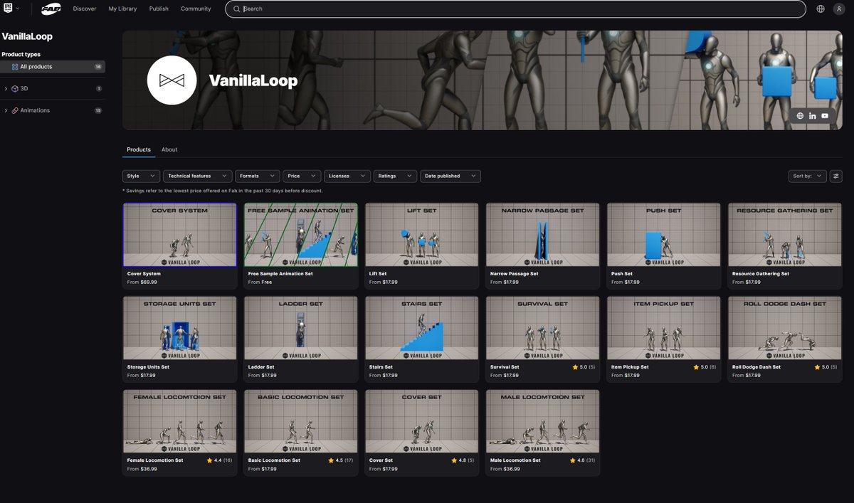Click the VanillaLoop bowtie avatar logo
Image resolution: width=854 pixels, height=503 pixels.
[x=172, y=80]
